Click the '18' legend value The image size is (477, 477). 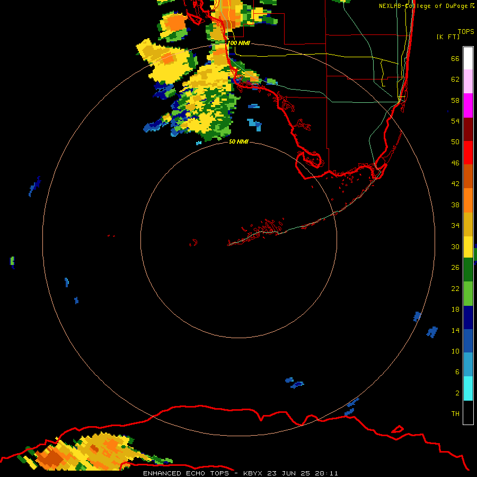pos(455,310)
